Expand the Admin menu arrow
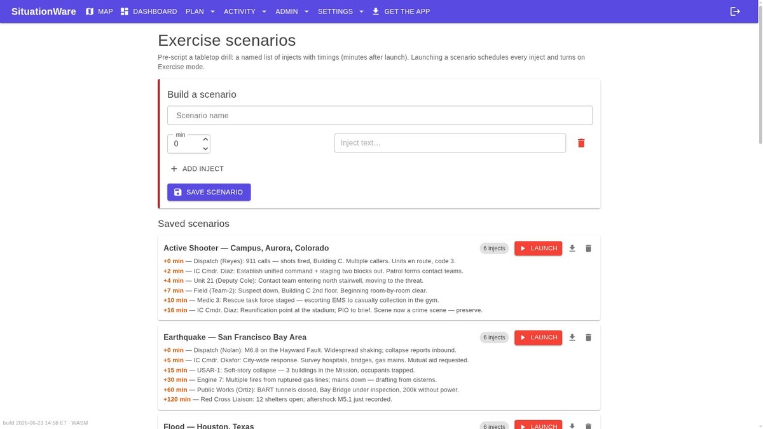The width and height of the screenshot is (763, 429). click(x=306, y=11)
